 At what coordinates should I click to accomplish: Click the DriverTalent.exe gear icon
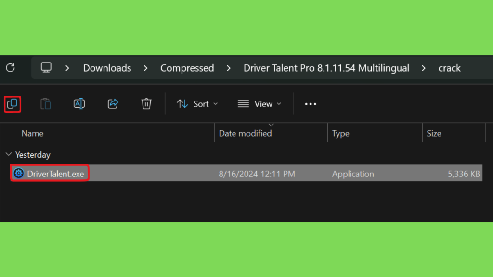(19, 173)
